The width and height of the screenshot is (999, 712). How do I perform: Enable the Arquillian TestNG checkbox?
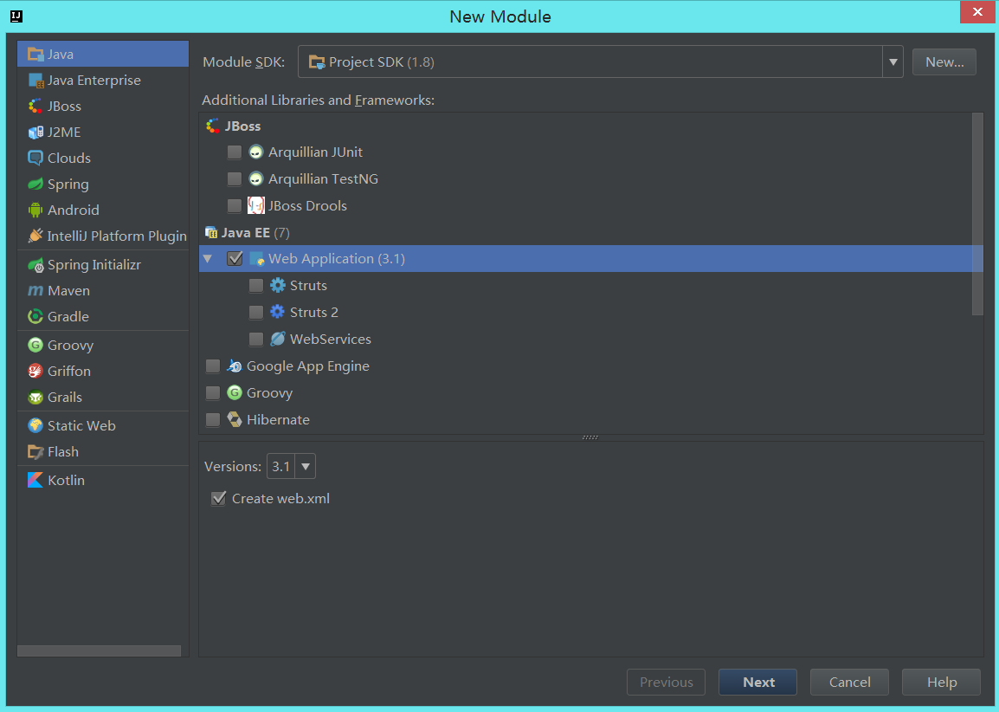(235, 179)
